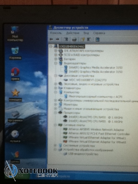The height and width of the screenshot is (184, 138).
Task: Open the программки desktop folder
Action: click(15, 116)
